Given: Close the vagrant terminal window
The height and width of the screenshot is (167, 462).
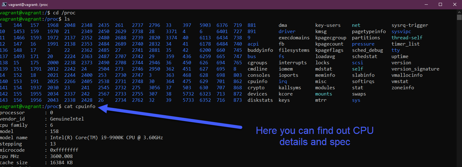Looking at the screenshot, I should [x=454, y=4].
